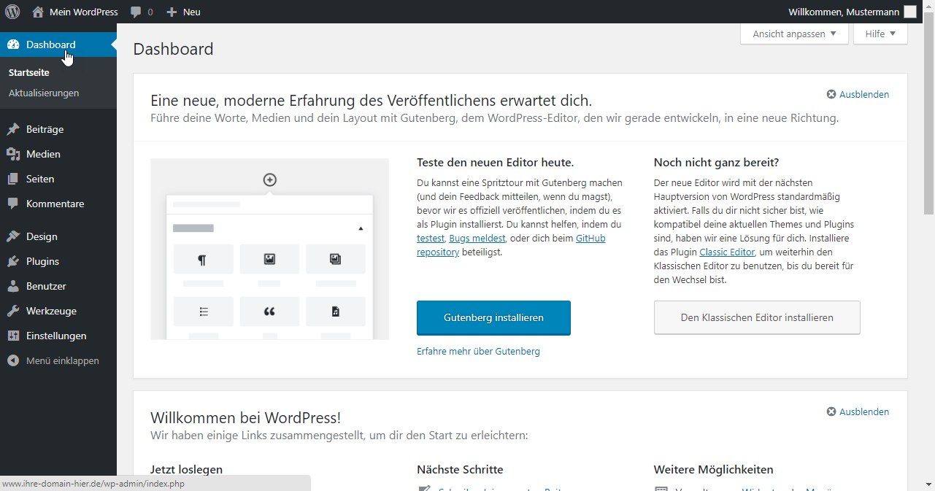The height and width of the screenshot is (491, 935).
Task: Select Aktualisierungen in the Dashboard submenu
Action: click(x=44, y=93)
